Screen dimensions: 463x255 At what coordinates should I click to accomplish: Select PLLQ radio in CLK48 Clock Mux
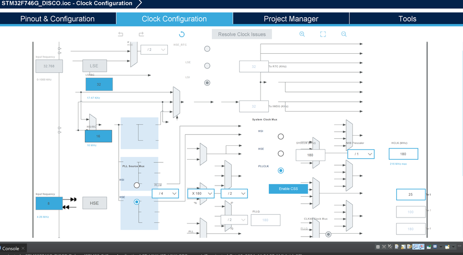point(328,234)
